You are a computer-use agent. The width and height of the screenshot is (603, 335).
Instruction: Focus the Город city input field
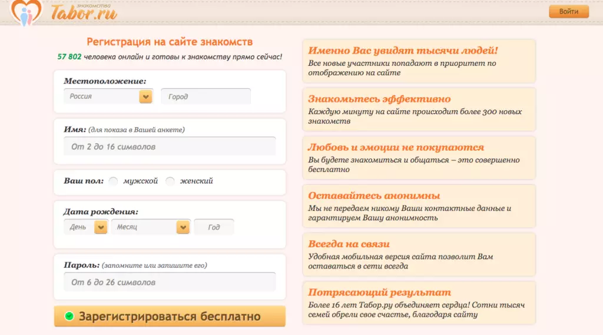pos(206,96)
